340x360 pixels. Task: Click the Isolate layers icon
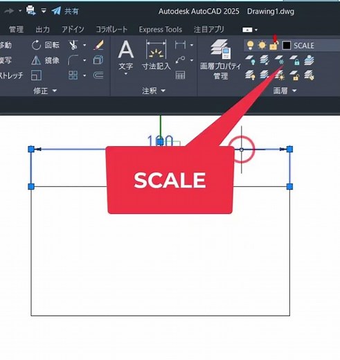pos(265,60)
